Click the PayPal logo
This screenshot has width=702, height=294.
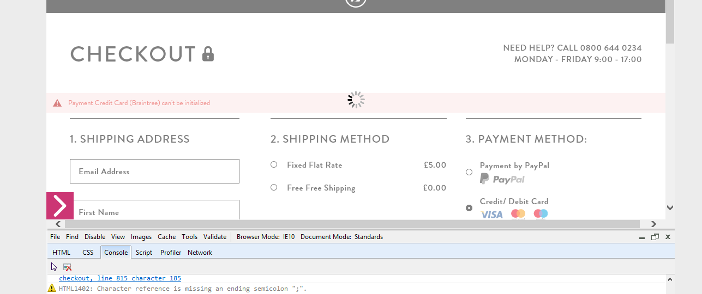click(x=502, y=179)
